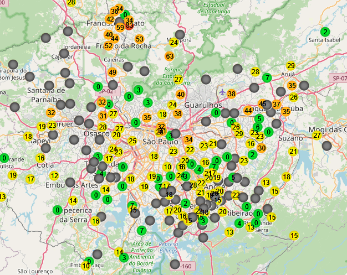This screenshot has width=347, height=275.
Task: Click the yellow 27 marker at Mogi das Cruzes
Action: pyautogui.click(x=317, y=135)
